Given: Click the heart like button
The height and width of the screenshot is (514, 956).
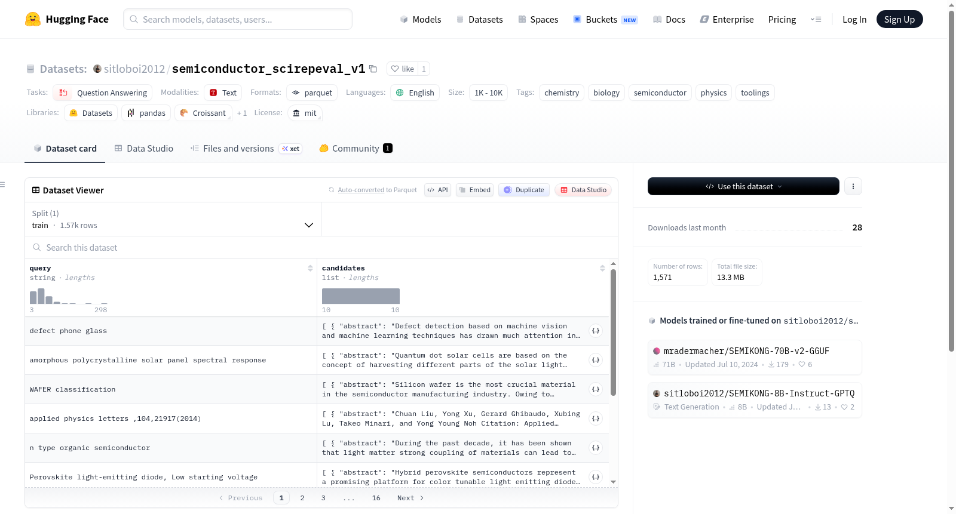Looking at the screenshot, I should pos(402,69).
